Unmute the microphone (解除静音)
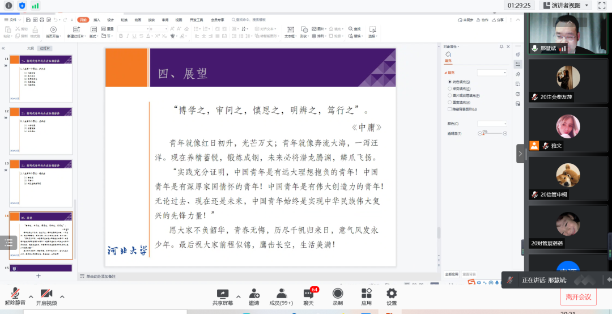 click(x=15, y=295)
